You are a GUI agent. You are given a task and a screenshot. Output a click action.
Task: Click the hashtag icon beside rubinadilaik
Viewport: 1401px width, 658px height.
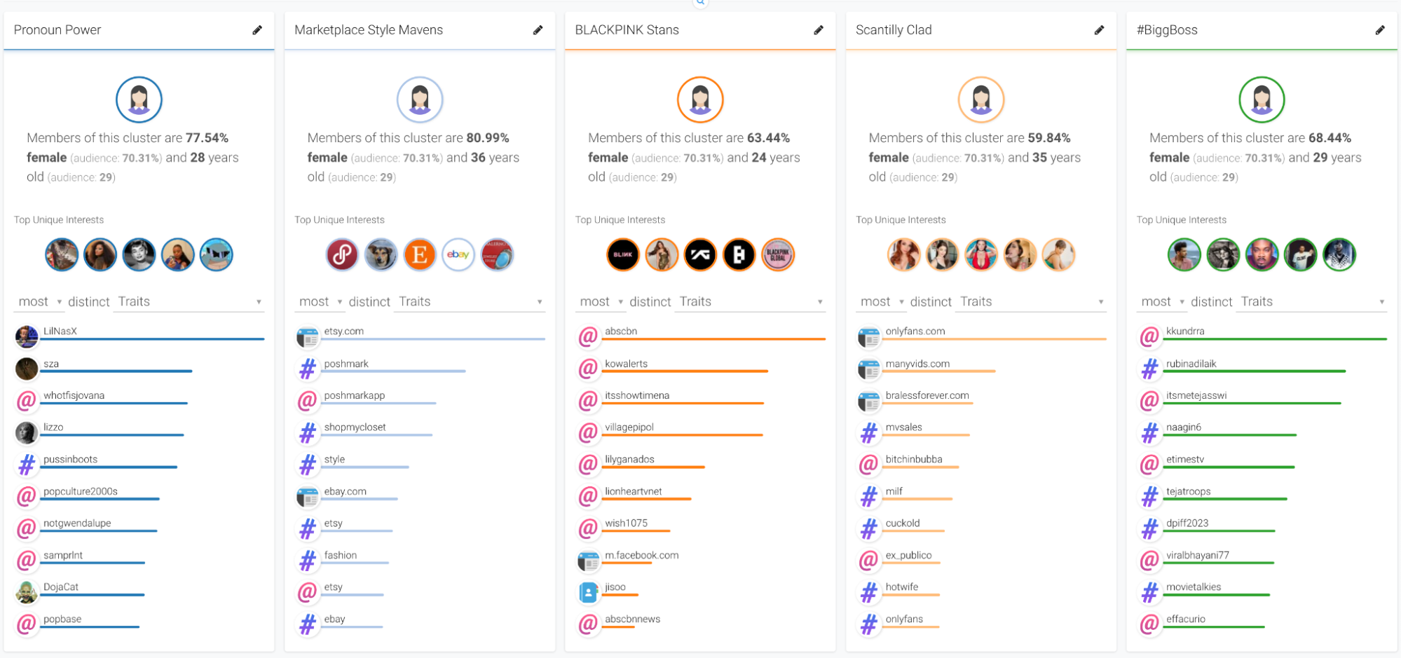click(1149, 369)
